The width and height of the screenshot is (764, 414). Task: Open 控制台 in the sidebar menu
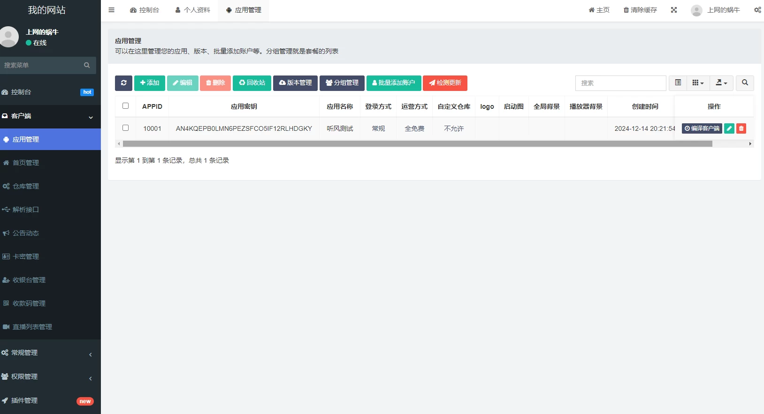(50, 92)
